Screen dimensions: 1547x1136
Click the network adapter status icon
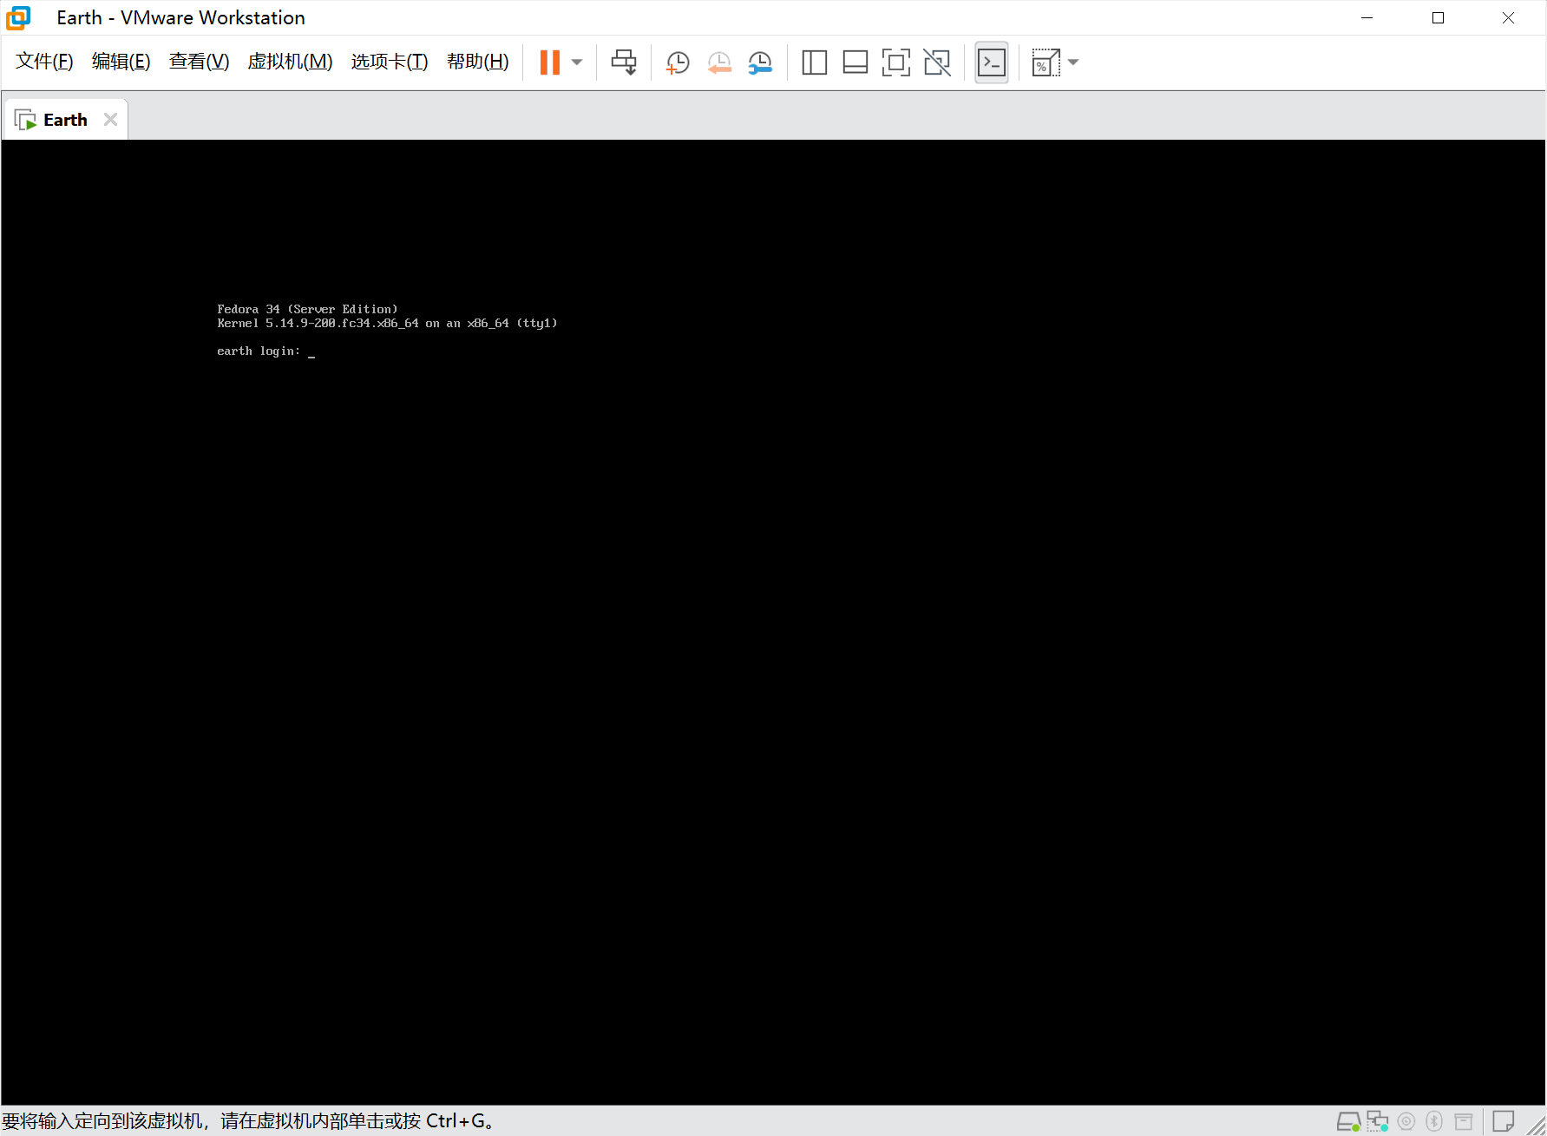coord(1378,1121)
